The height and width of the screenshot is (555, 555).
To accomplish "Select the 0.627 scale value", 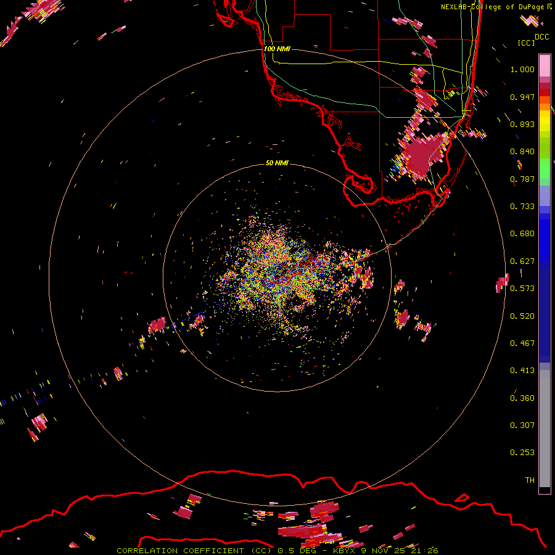I will coord(522,261).
